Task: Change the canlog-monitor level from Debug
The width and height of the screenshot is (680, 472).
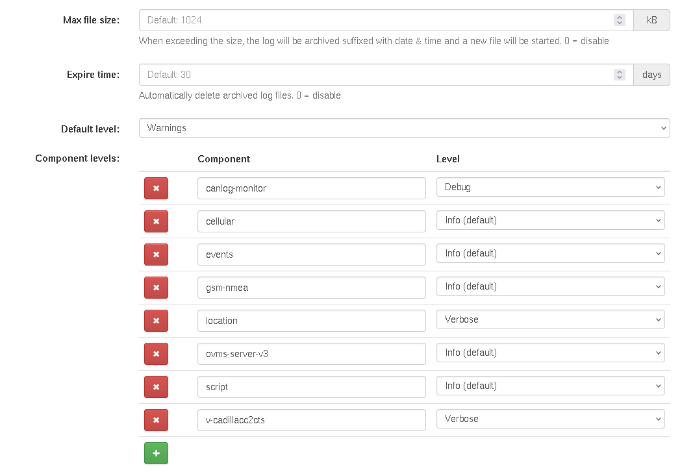Action: pyautogui.click(x=550, y=187)
